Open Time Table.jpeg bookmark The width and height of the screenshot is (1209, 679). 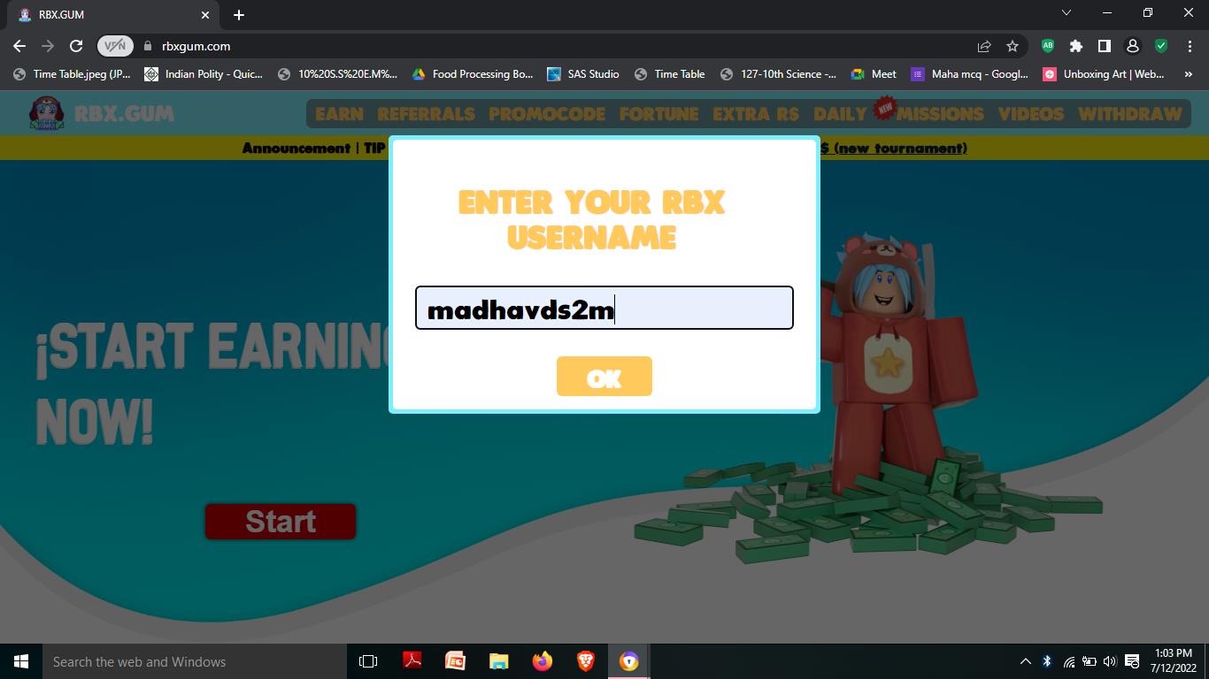[72, 74]
